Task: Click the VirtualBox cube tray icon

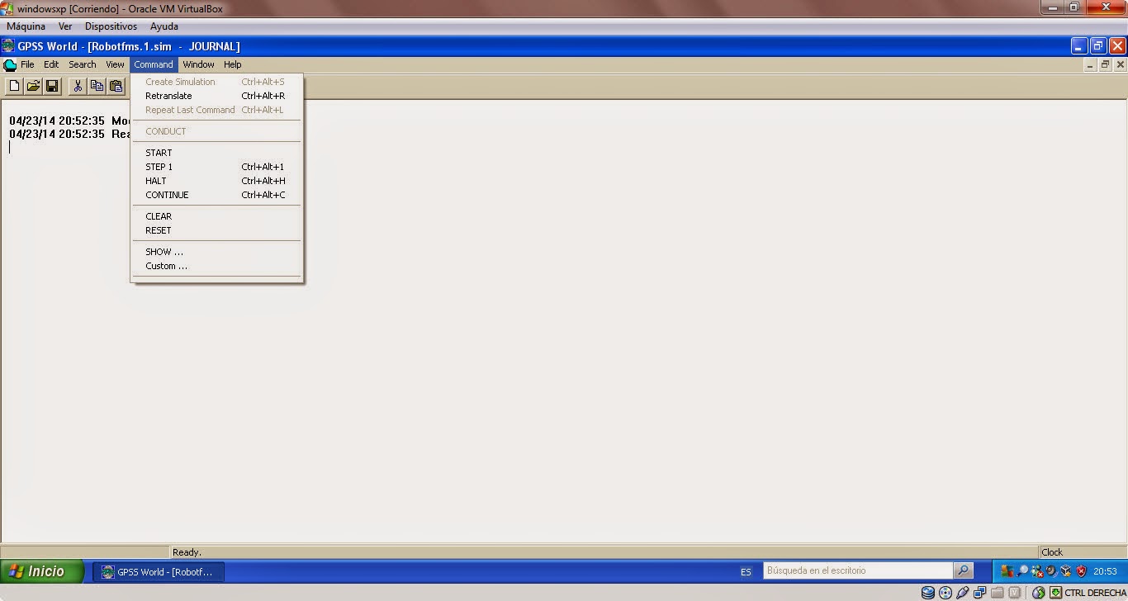Action: point(1066,571)
